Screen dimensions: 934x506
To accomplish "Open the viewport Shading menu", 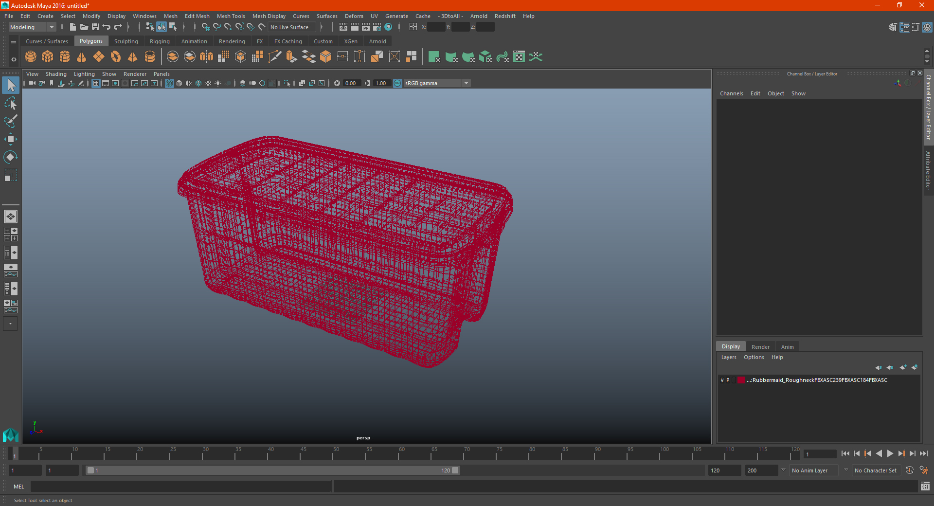I will click(56, 74).
